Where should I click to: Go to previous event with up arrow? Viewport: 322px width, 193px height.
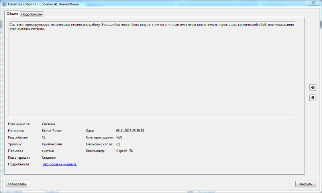pos(312,87)
